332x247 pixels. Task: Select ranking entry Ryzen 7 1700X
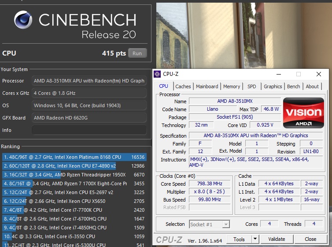(x=74, y=183)
